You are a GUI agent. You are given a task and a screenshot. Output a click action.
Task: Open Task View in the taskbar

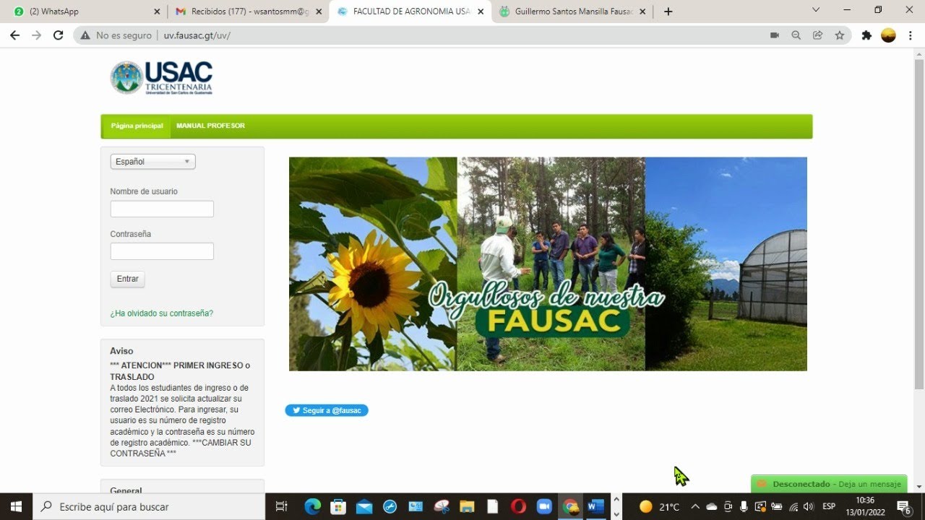pos(283,506)
